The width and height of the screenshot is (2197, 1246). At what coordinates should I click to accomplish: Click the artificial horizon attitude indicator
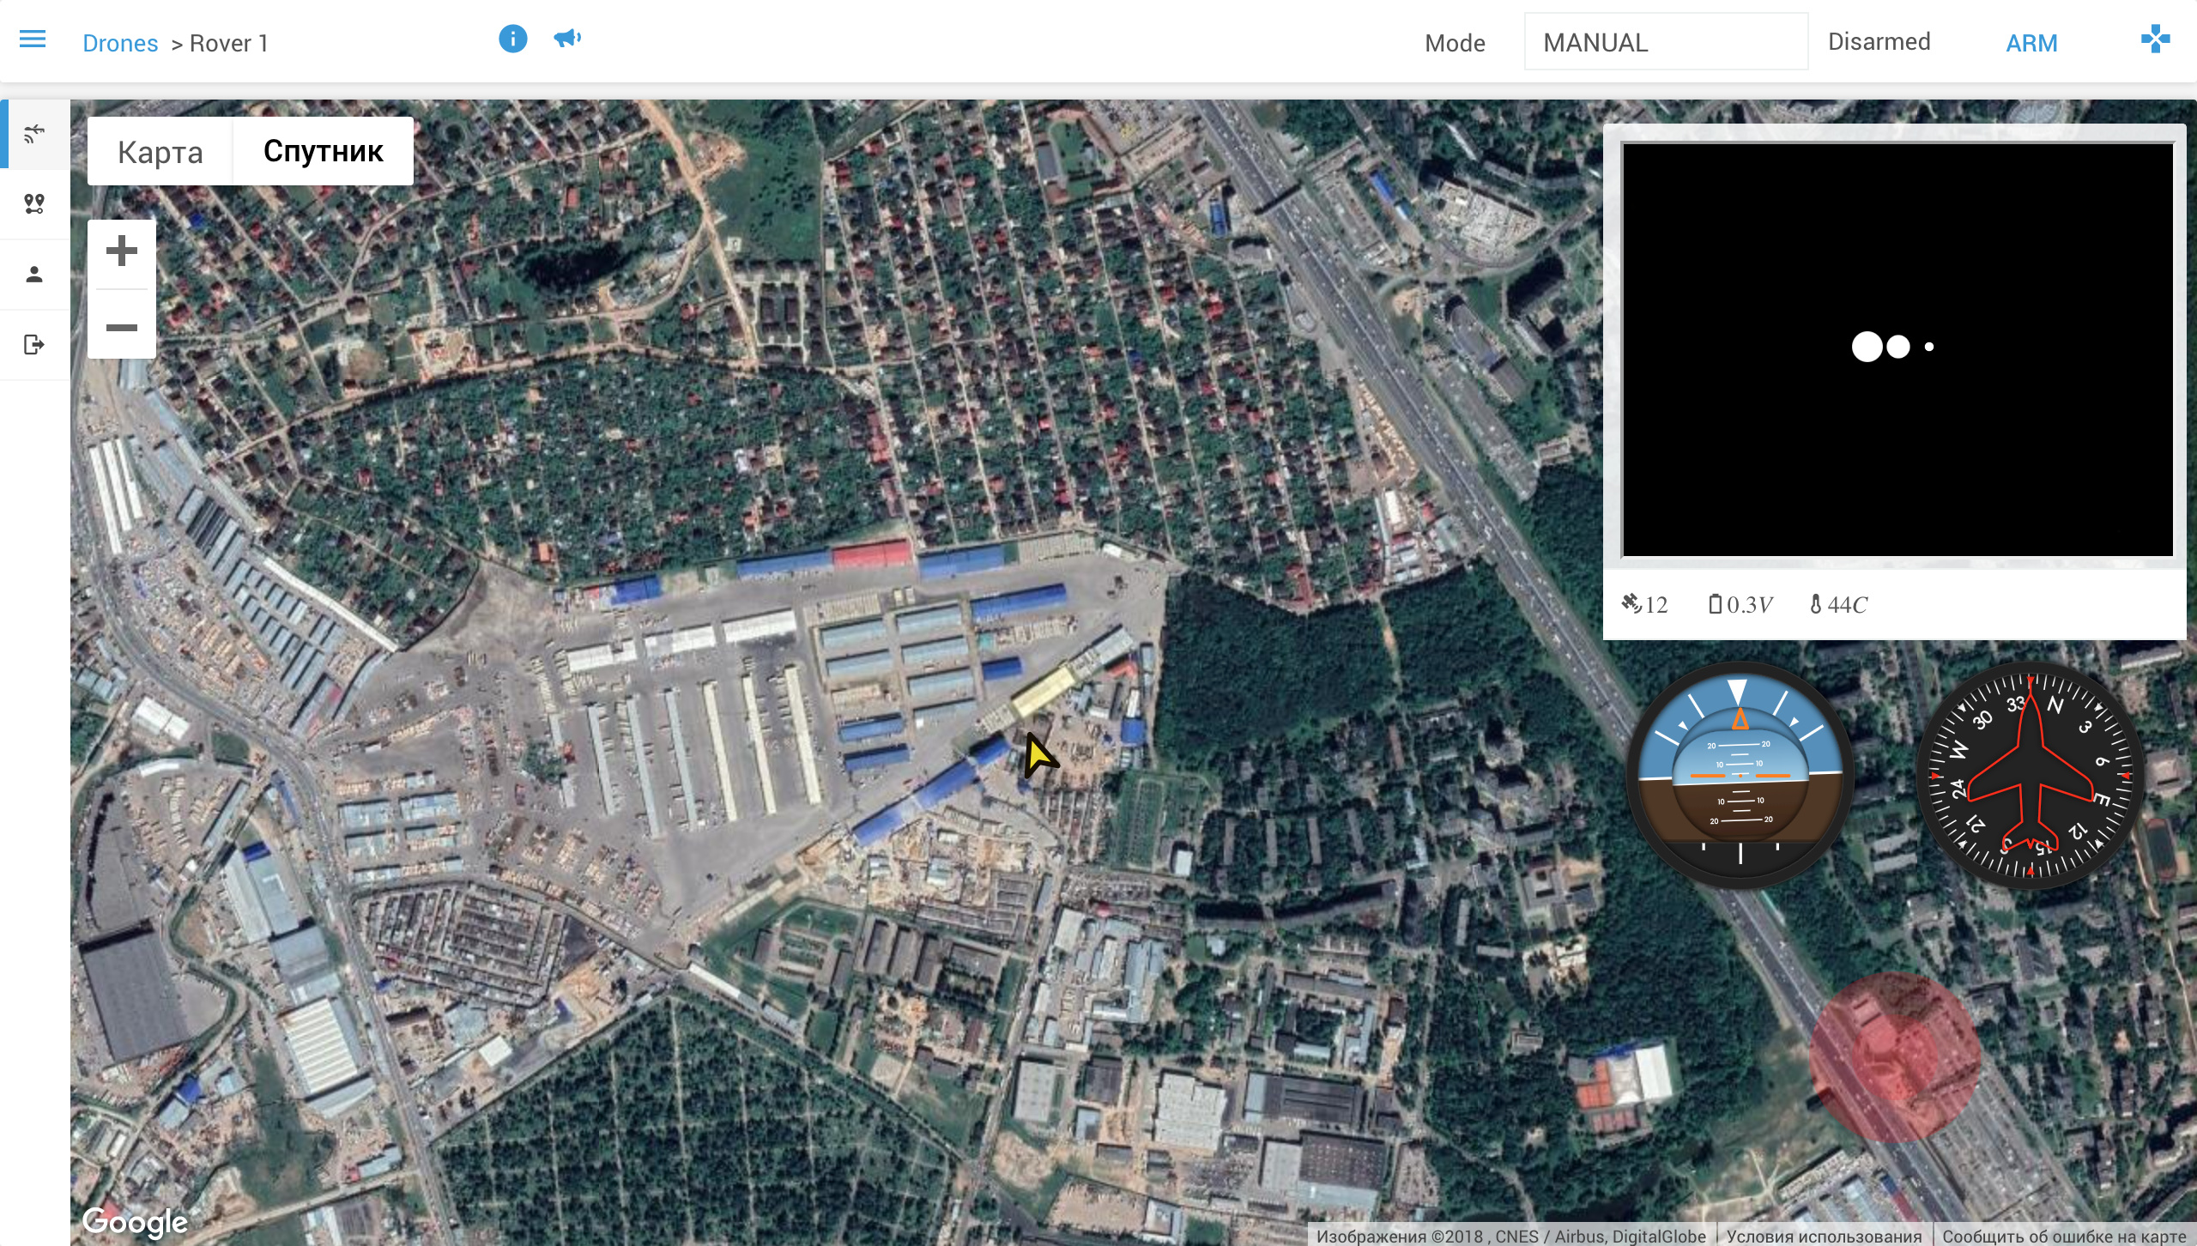coord(1740,776)
